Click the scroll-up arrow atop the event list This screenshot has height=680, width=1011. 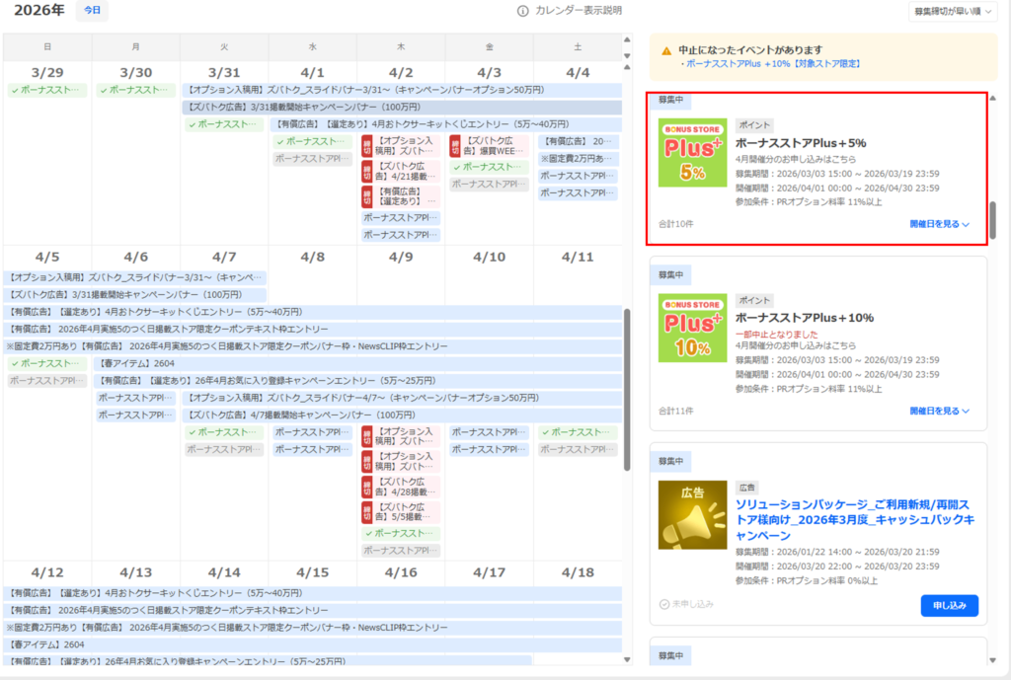pyautogui.click(x=993, y=98)
